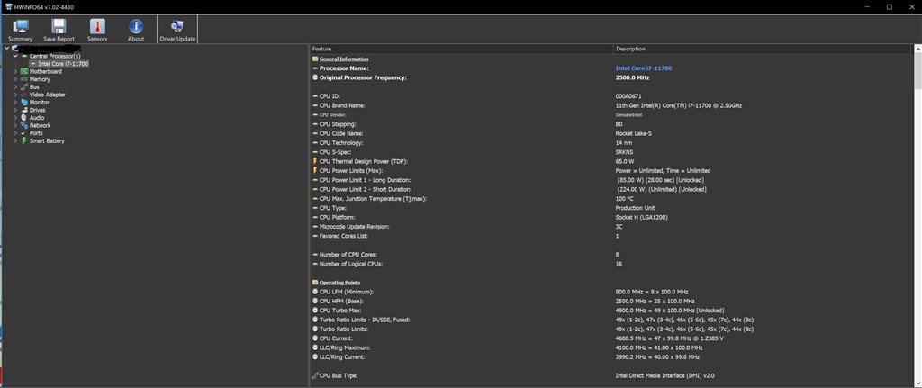Open the Summary toolbar icon
Screen dimensions: 922x388
pos(20,30)
